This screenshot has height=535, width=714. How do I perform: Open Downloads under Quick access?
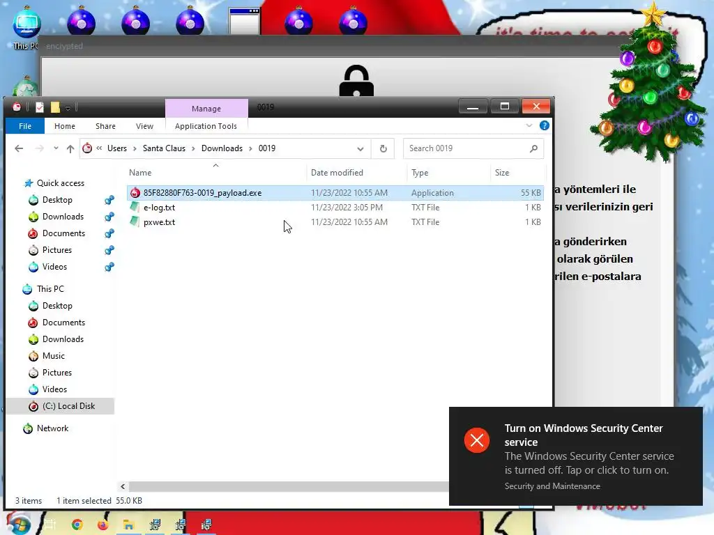(63, 217)
